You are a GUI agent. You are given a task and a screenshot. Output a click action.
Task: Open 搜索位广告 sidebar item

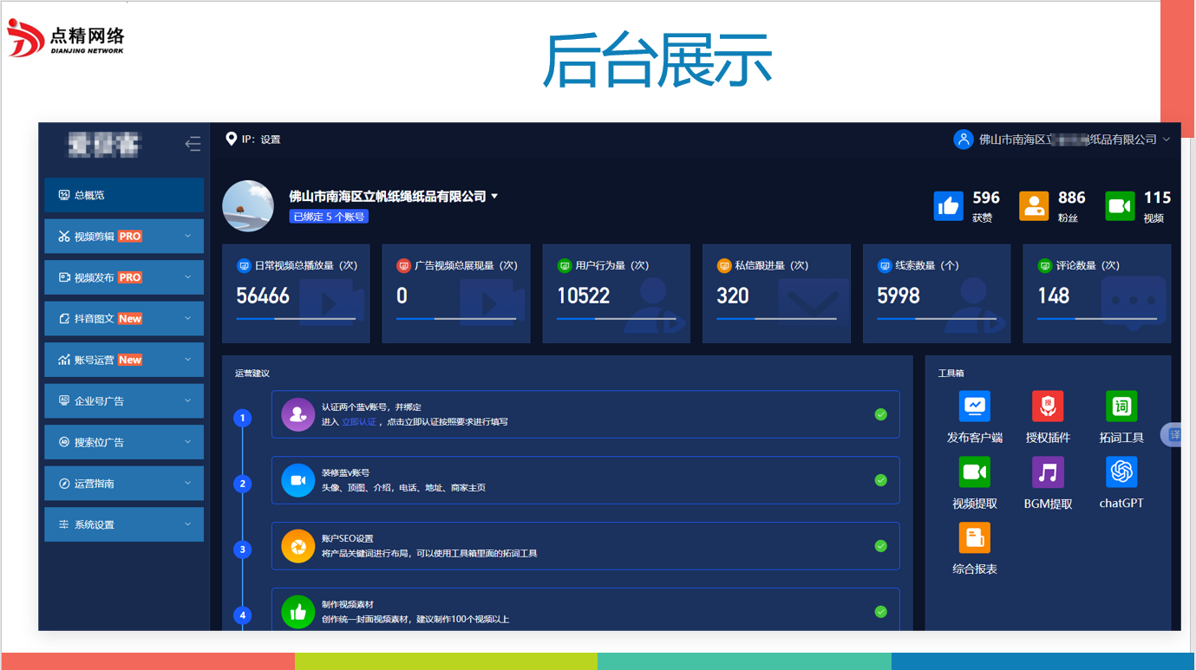[x=124, y=442]
